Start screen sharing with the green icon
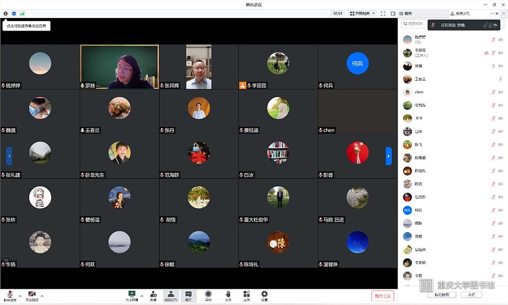The width and height of the screenshot is (508, 305). coord(132,295)
